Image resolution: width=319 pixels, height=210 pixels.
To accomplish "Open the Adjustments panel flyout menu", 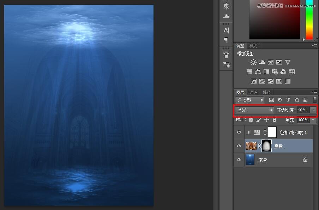I will tap(314, 46).
